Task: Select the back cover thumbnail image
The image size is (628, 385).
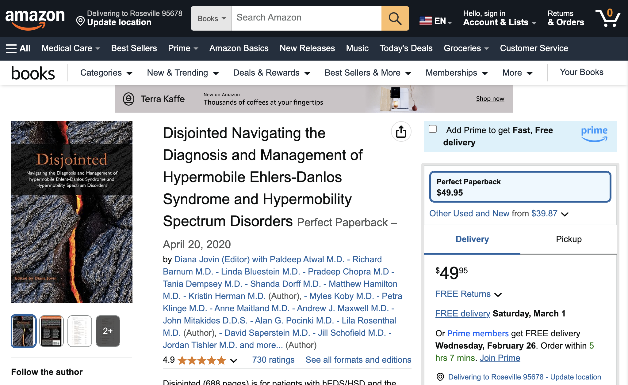Action: pos(52,331)
